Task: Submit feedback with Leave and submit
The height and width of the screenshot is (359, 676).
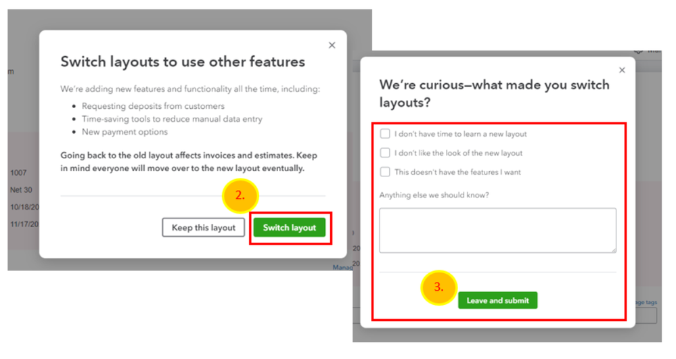Action: pyautogui.click(x=497, y=300)
